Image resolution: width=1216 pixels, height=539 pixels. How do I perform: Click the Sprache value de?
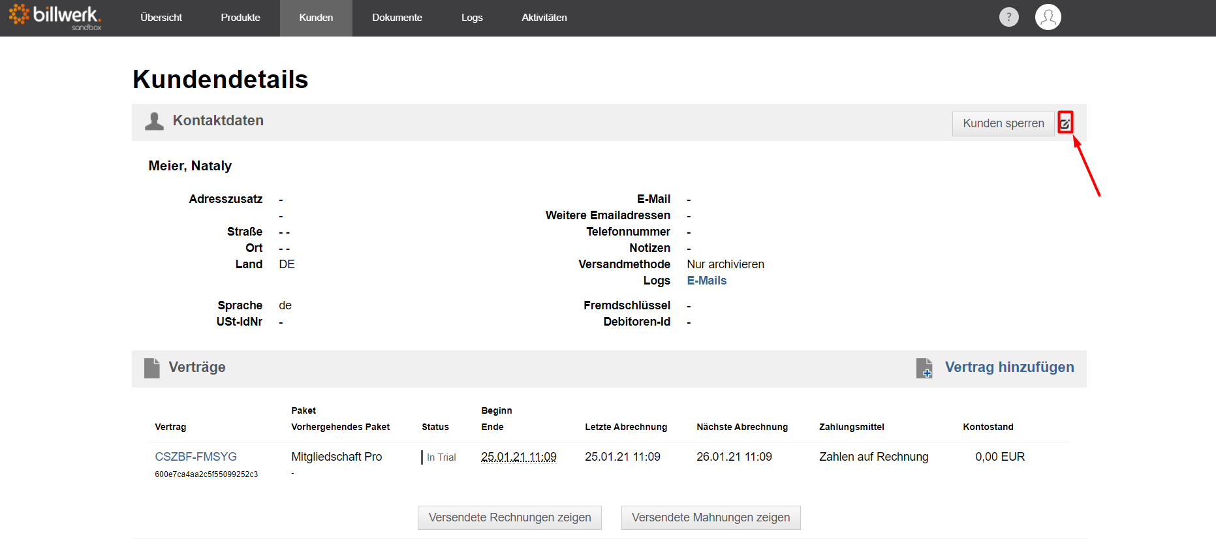click(x=285, y=305)
